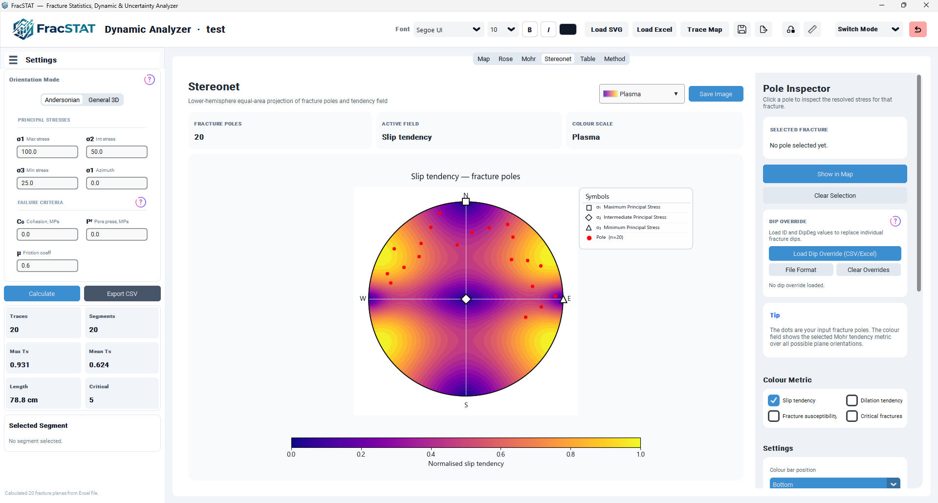Click the export file icon

pyautogui.click(x=763, y=29)
